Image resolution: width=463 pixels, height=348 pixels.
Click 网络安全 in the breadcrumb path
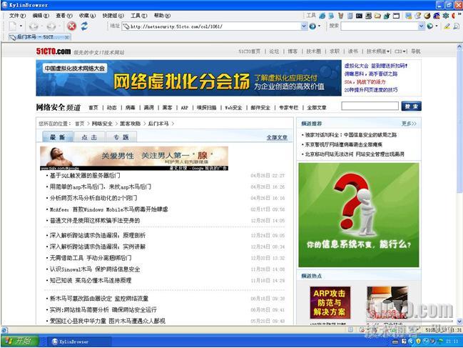point(102,124)
